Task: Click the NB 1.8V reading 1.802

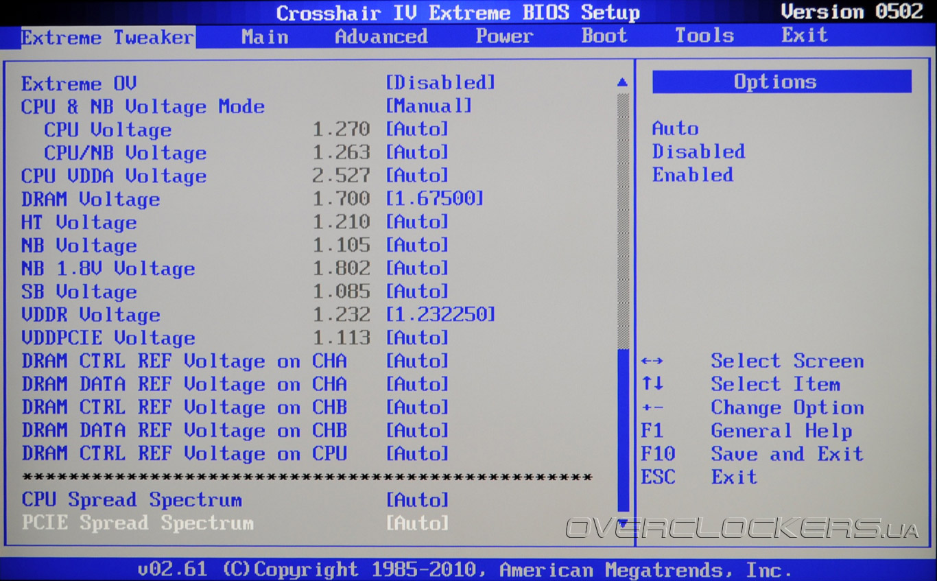Action: click(341, 268)
